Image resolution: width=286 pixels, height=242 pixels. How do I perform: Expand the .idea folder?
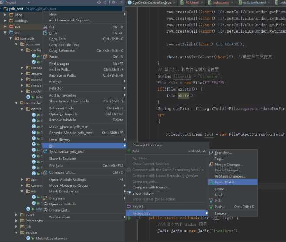tap(5, 15)
